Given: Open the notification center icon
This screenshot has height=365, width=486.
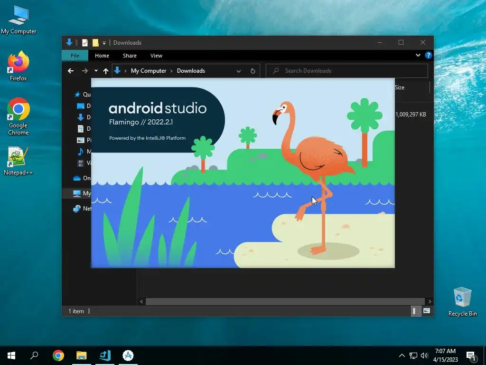Looking at the screenshot, I should click(x=471, y=355).
